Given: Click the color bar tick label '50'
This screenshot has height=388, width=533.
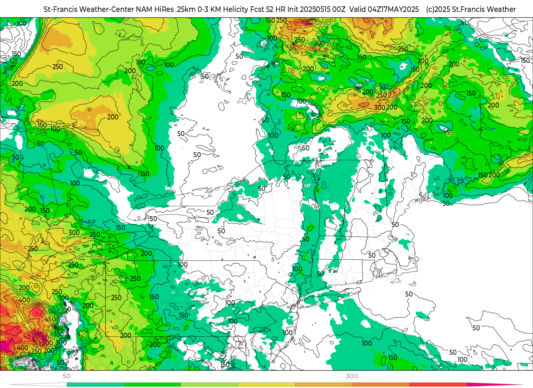Looking at the screenshot, I should click(66, 376).
